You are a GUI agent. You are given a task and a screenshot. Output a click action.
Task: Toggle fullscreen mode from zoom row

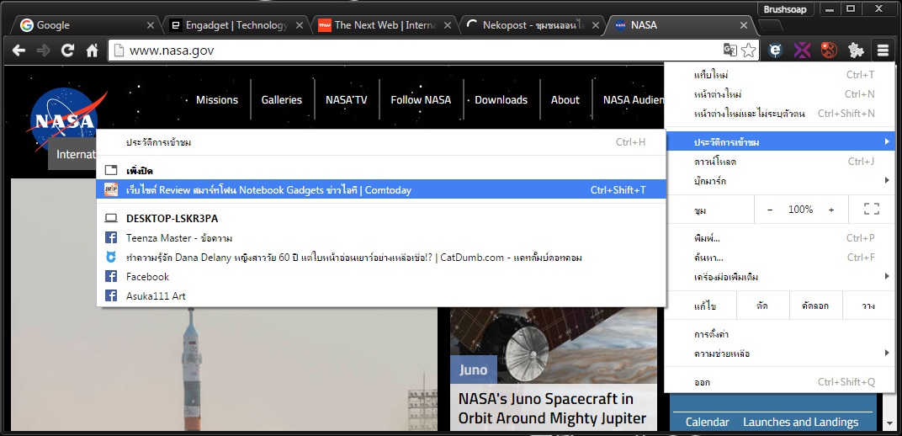(x=871, y=209)
